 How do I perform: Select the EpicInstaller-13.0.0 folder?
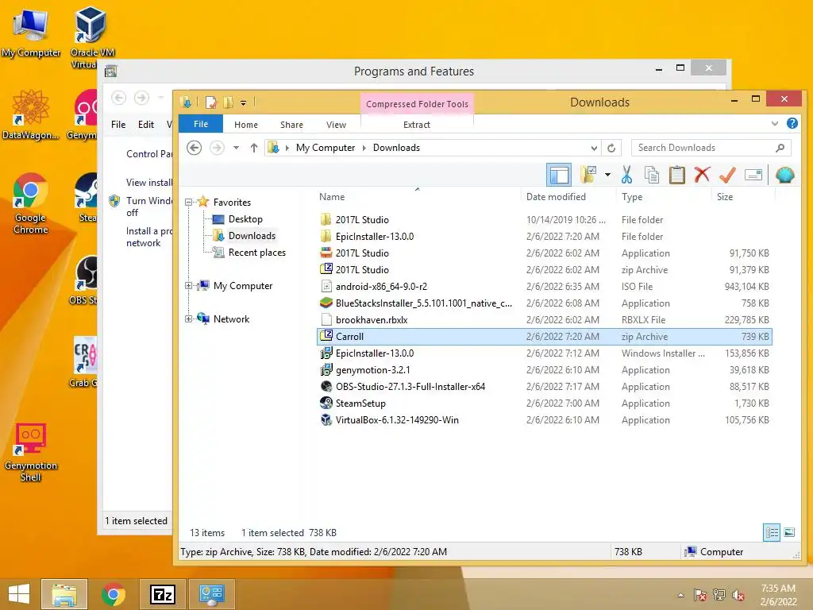coord(545,237)
